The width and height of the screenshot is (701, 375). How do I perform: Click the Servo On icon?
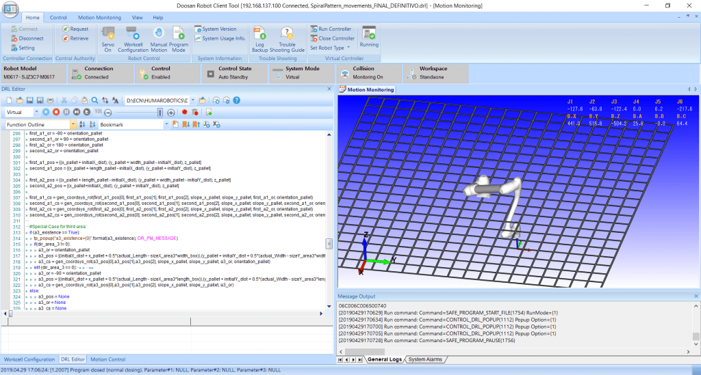107,33
